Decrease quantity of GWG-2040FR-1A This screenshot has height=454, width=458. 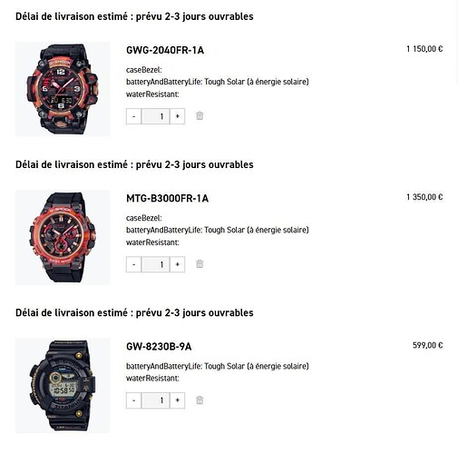pos(133,116)
